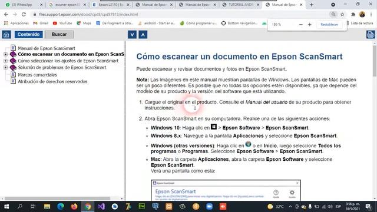Click the address bar URL

(88, 14)
